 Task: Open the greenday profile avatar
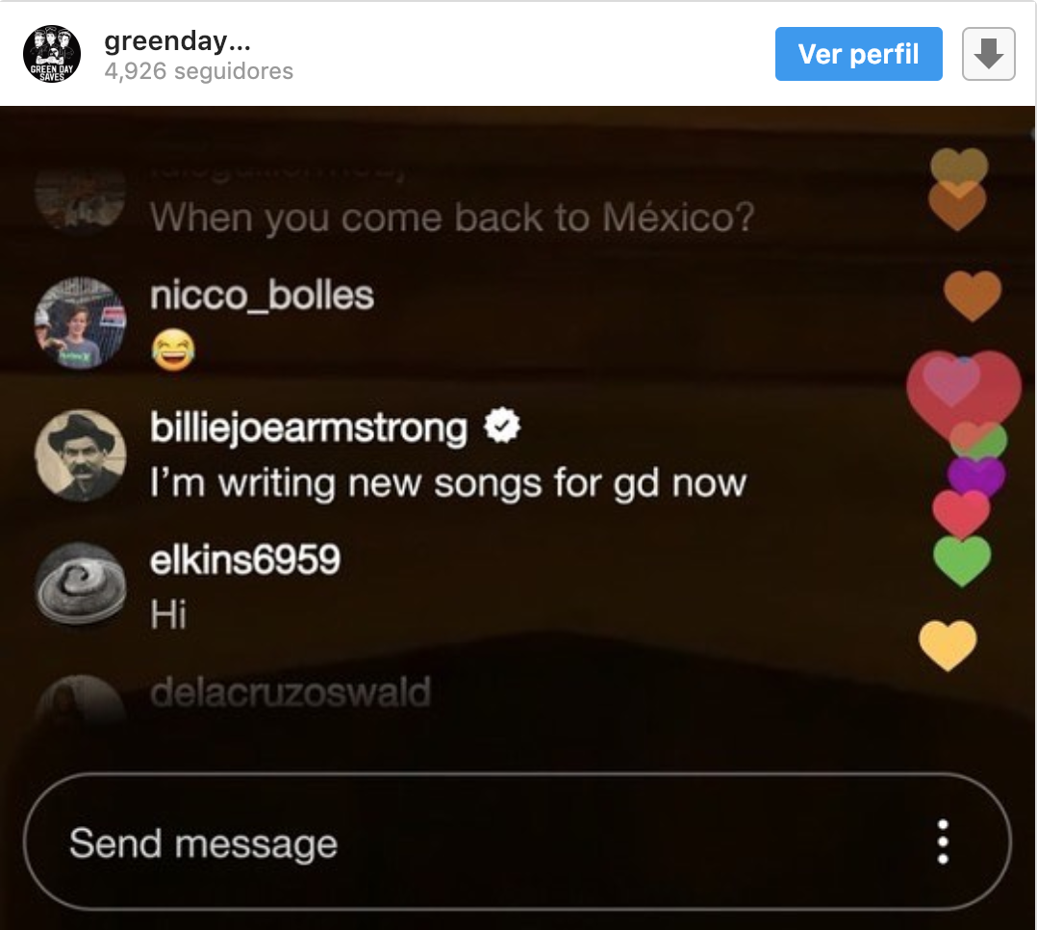click(52, 54)
